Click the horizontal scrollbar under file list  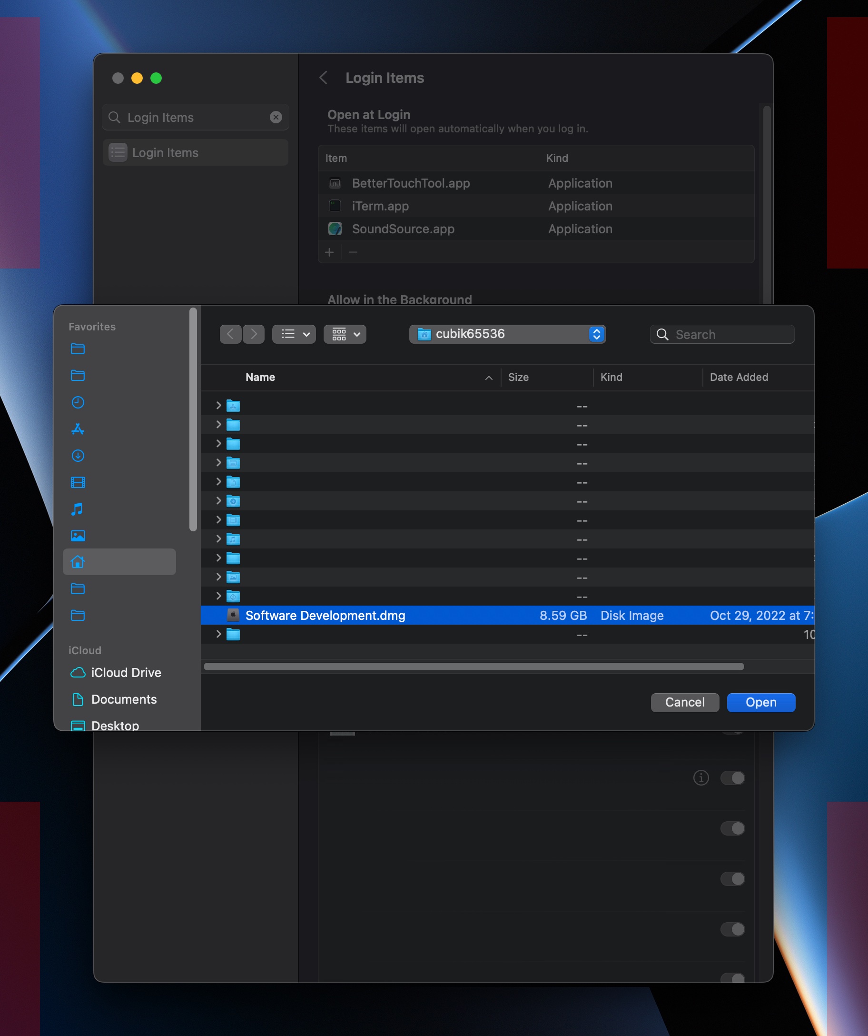click(473, 667)
